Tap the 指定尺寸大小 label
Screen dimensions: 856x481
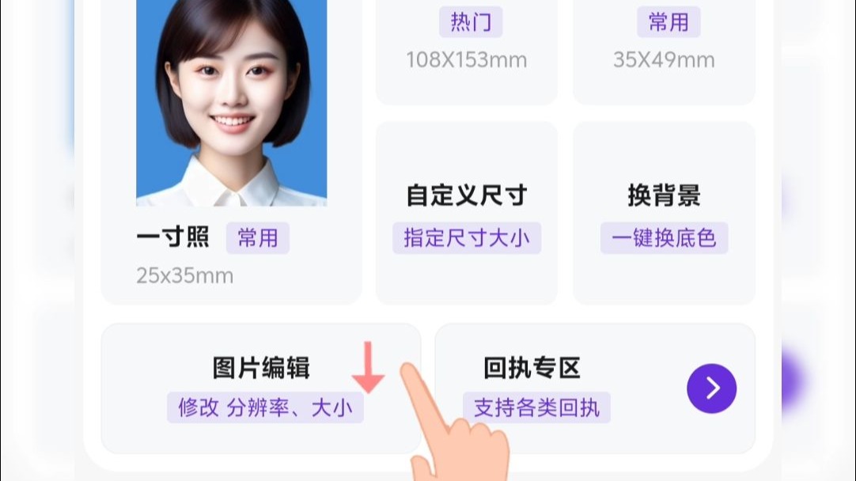click(x=467, y=238)
